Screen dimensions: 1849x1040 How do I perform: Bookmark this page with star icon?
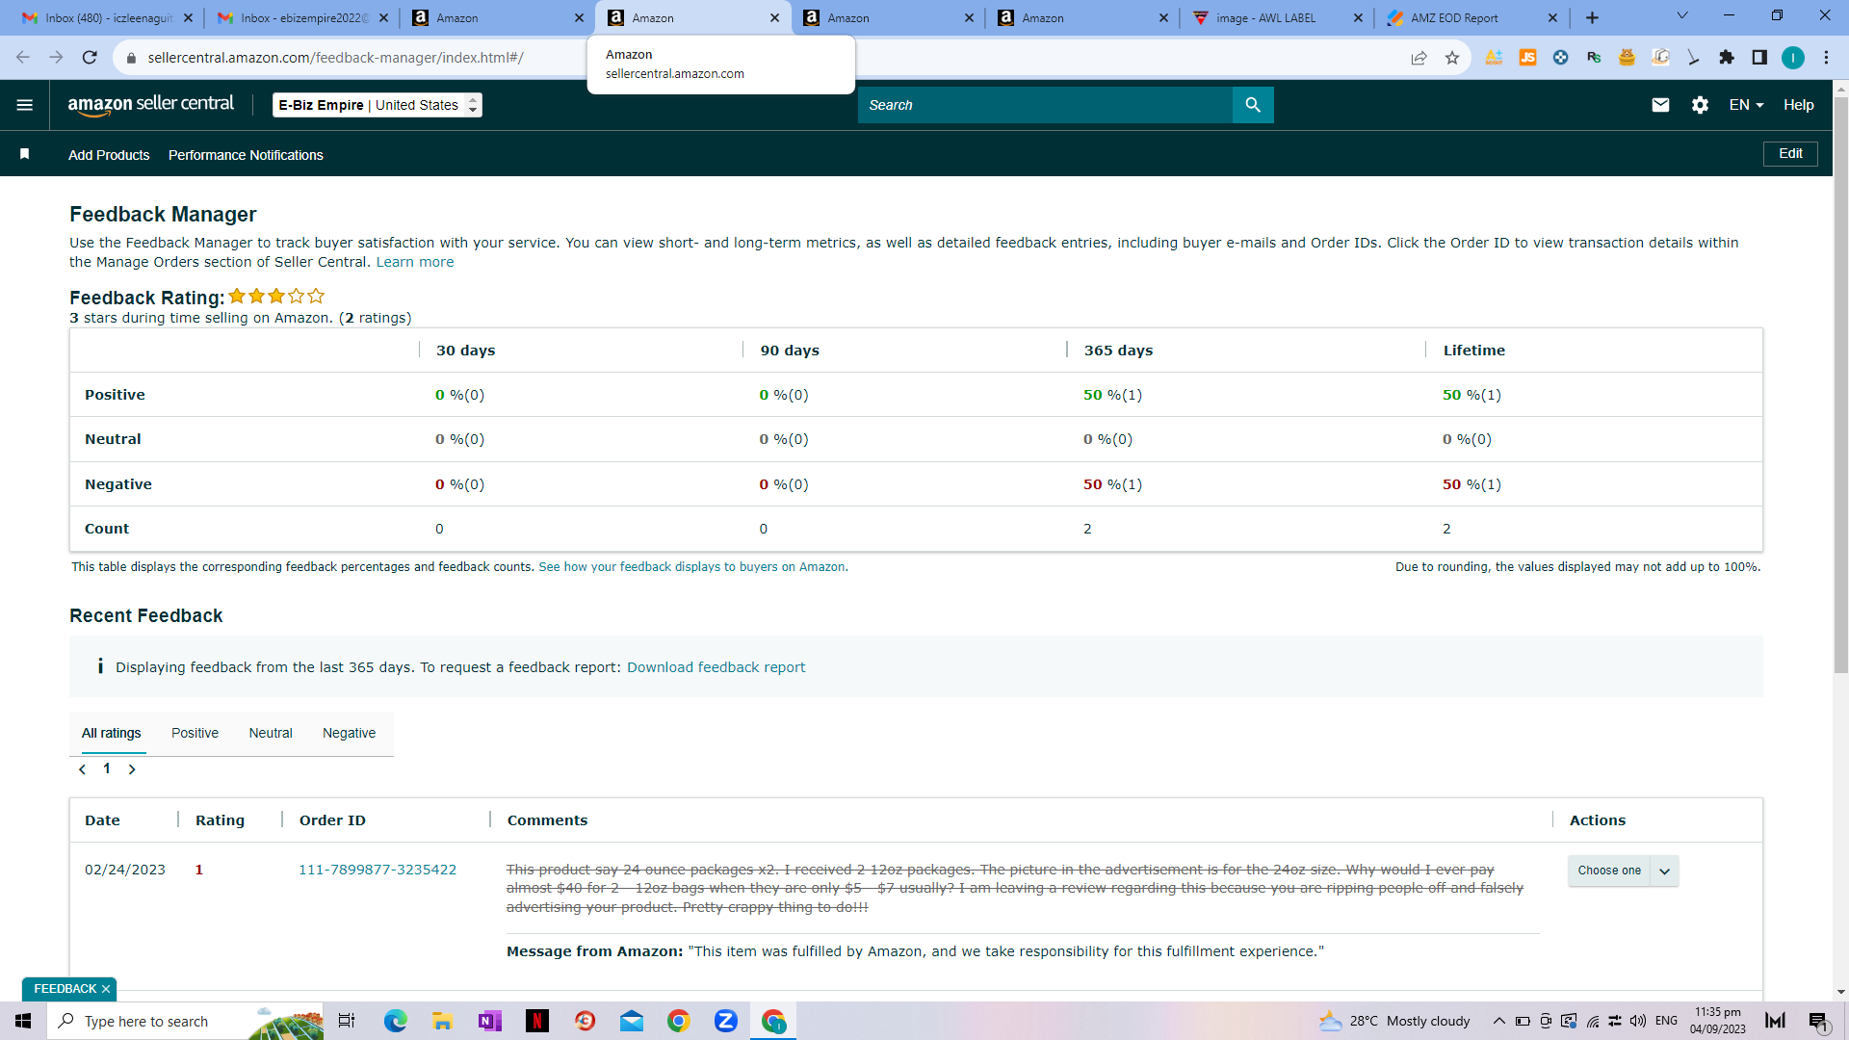point(1452,58)
